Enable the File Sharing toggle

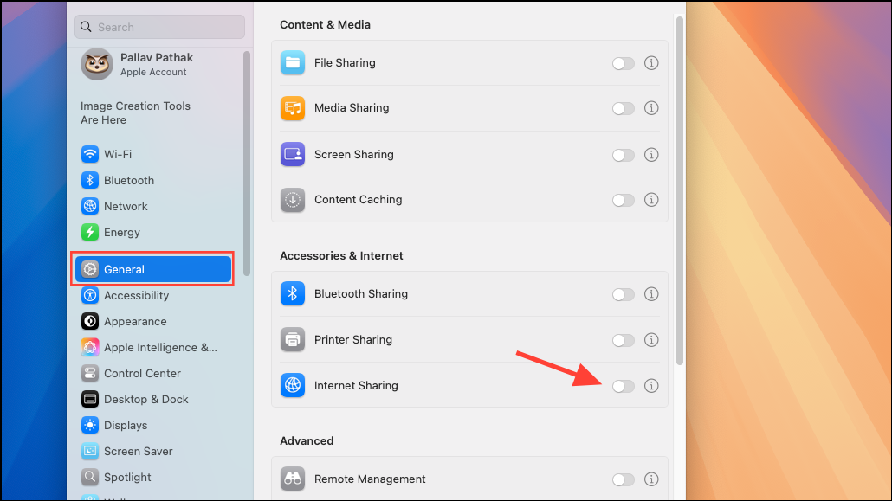tap(623, 63)
